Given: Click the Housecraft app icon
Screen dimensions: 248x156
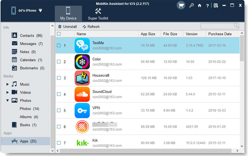Looking at the screenshot, I should pyautogui.click(x=82, y=78).
